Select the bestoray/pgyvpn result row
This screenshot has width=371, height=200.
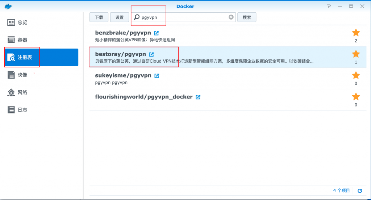[228, 57]
